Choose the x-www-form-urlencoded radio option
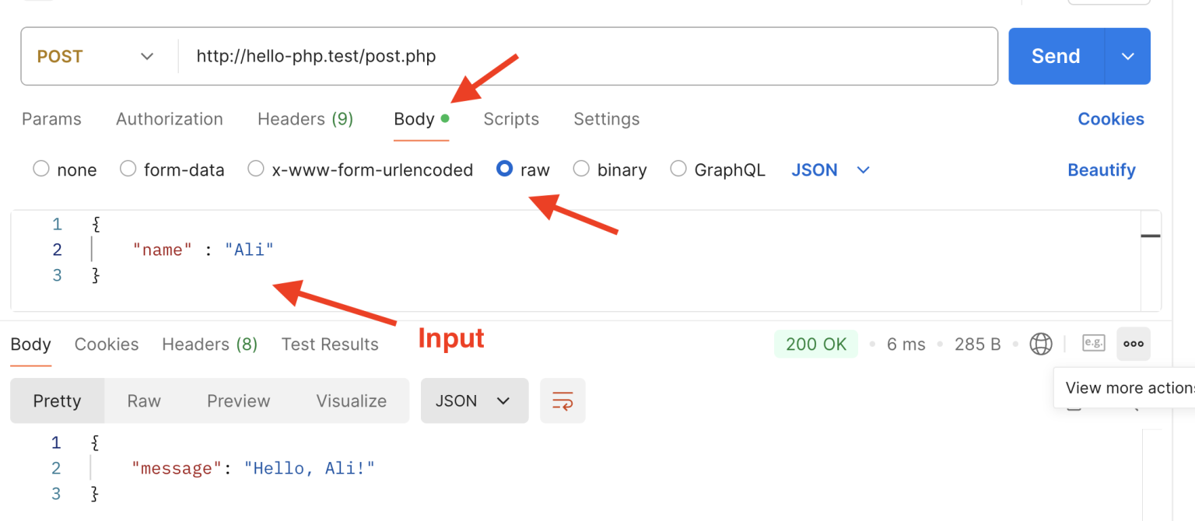The height and width of the screenshot is (521, 1195). click(x=256, y=169)
